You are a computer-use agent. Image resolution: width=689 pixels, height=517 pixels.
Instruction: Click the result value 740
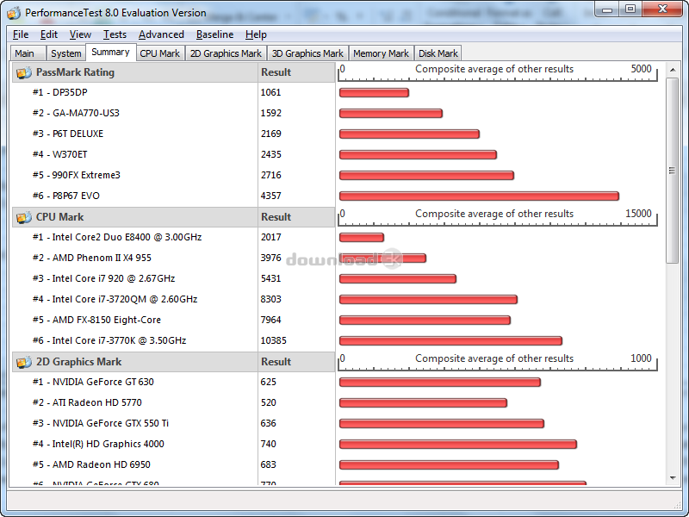268,444
